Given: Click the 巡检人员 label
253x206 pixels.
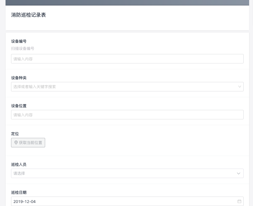Looking at the screenshot, I should (x=19, y=164).
